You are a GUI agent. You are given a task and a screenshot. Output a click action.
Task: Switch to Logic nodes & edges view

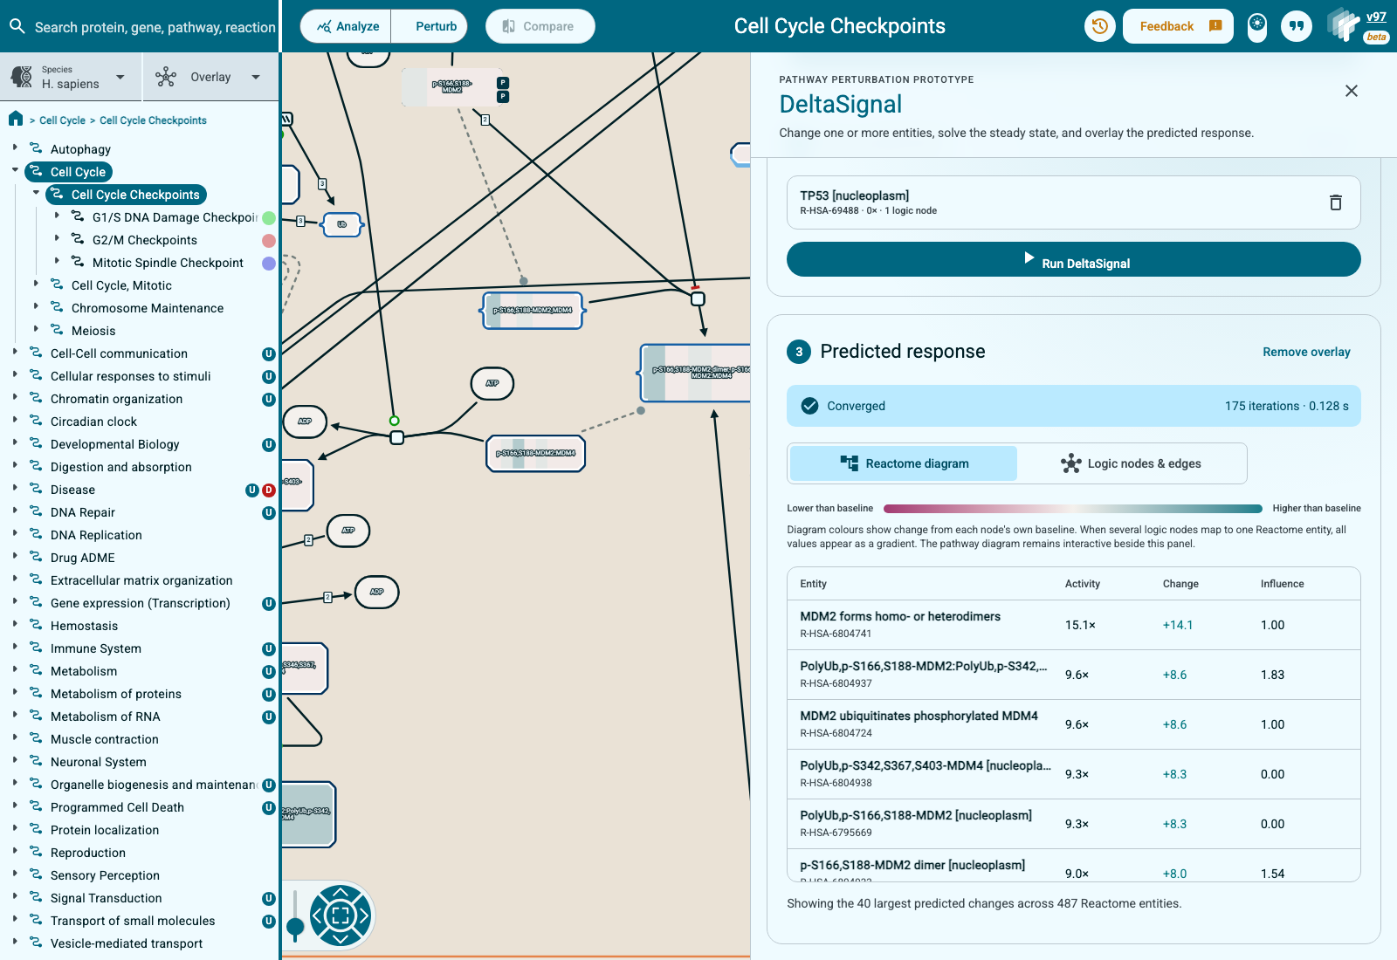pos(1132,463)
